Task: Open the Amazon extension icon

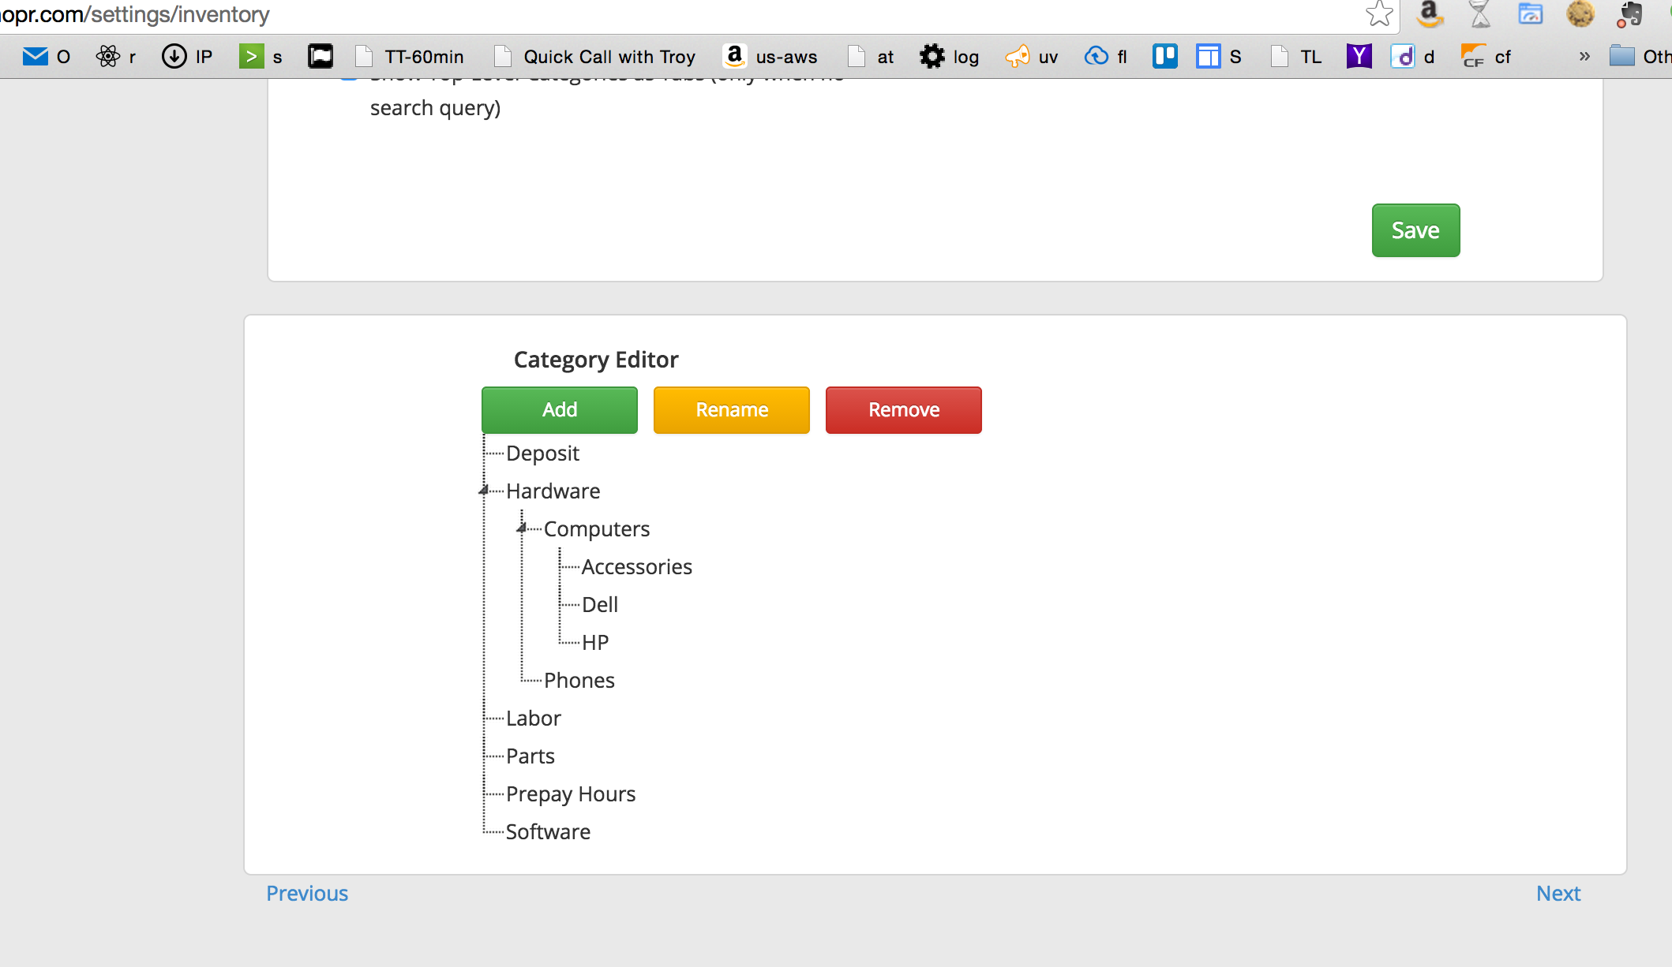Action: coord(1430,13)
